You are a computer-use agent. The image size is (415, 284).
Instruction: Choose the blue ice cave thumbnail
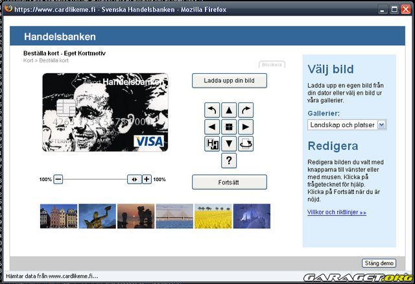pyautogui.click(x=252, y=216)
